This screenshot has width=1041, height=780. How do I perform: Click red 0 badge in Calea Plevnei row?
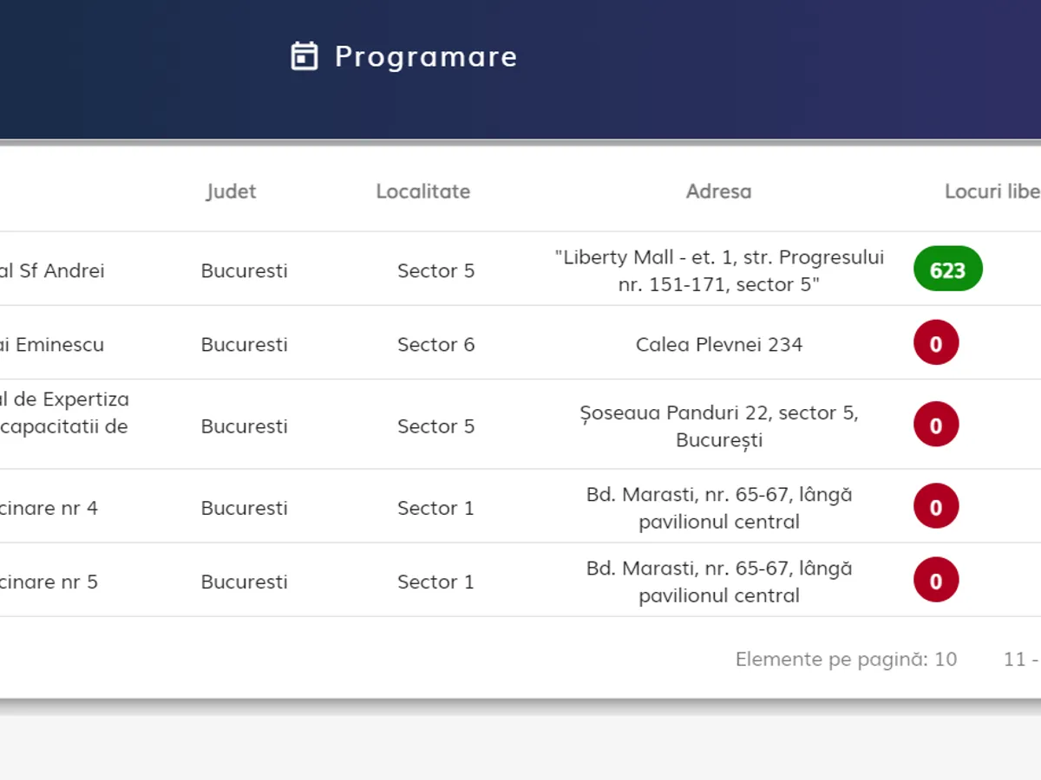(x=935, y=343)
